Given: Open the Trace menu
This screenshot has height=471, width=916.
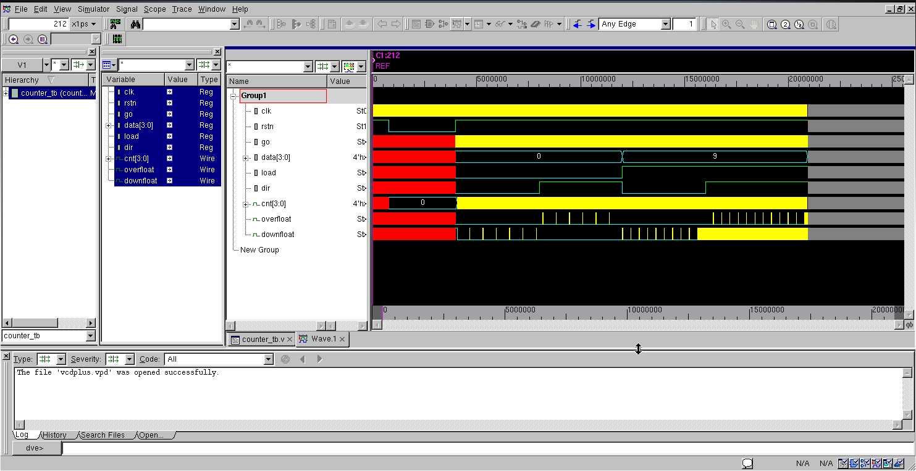Looking at the screenshot, I should click(x=182, y=9).
